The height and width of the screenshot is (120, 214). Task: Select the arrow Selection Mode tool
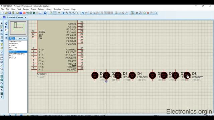pyautogui.click(x=2, y=24)
